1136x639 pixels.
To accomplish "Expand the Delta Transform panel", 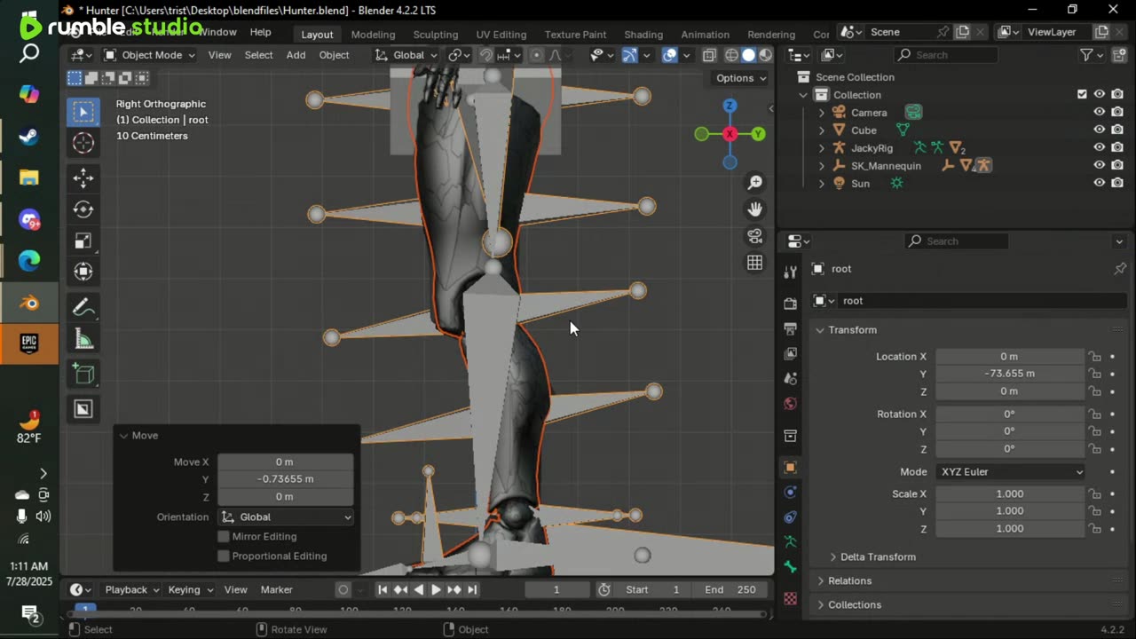I will pyautogui.click(x=877, y=557).
